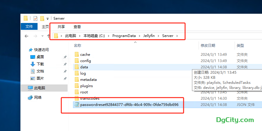Click the folder icon at title bar left

tap(26, 19)
